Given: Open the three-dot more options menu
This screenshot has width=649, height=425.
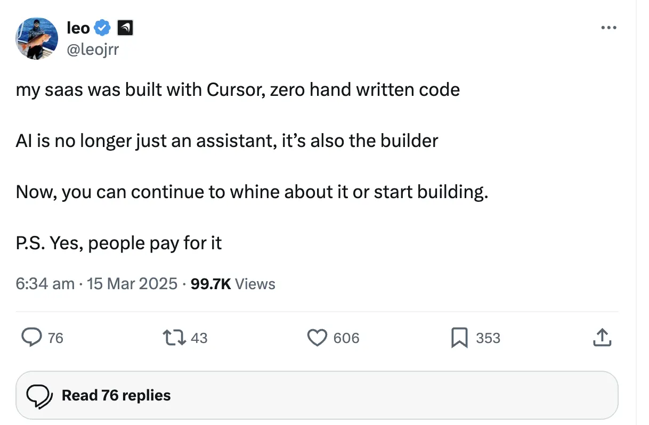Looking at the screenshot, I should pyautogui.click(x=608, y=28).
